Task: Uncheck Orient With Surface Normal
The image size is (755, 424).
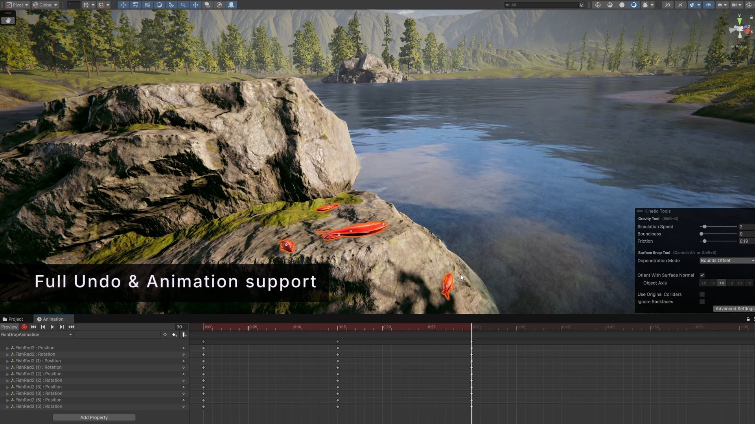Action: tap(702, 275)
